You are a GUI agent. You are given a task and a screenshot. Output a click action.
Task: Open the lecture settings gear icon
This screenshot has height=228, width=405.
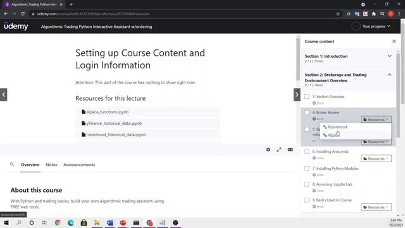(x=268, y=149)
